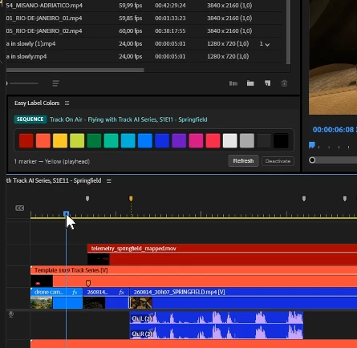Click the 00:38:17:55 duration value
This screenshot has height=348, width=357.
point(170,30)
